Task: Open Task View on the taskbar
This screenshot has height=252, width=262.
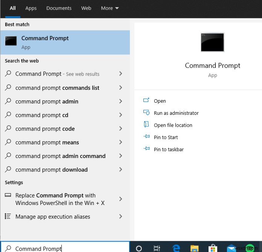Action: [x=157, y=248]
